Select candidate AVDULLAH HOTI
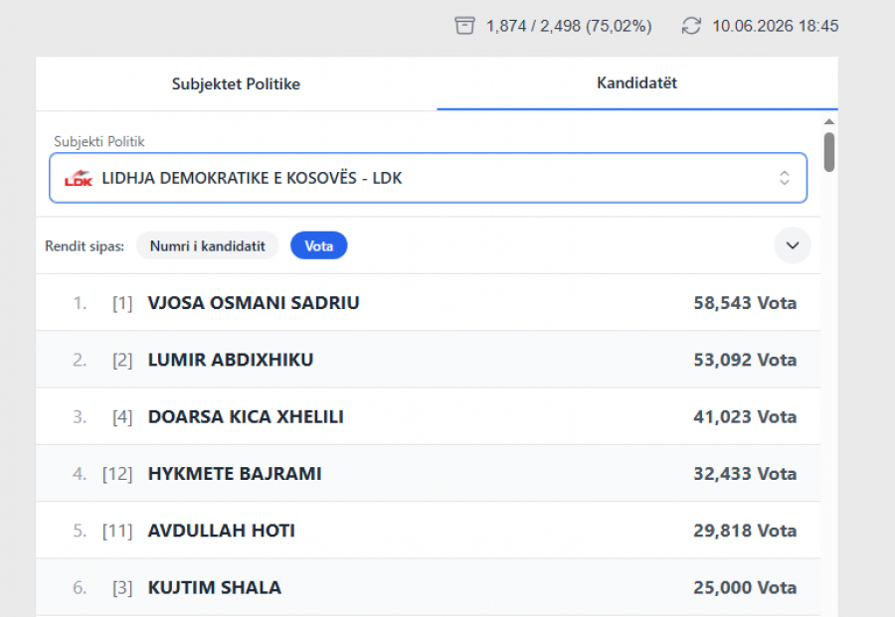The height and width of the screenshot is (617, 895). point(428,531)
